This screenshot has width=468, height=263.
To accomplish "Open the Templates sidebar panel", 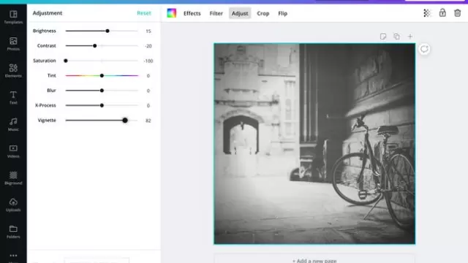I will 13,17.
